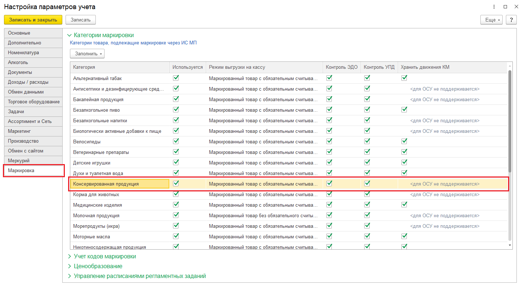Select the Моторные масла category row
This screenshot has height=286, width=523.
(91, 237)
